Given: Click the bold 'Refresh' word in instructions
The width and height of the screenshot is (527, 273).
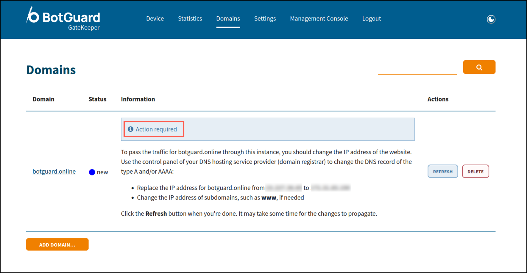Looking at the screenshot, I should coord(156,214).
